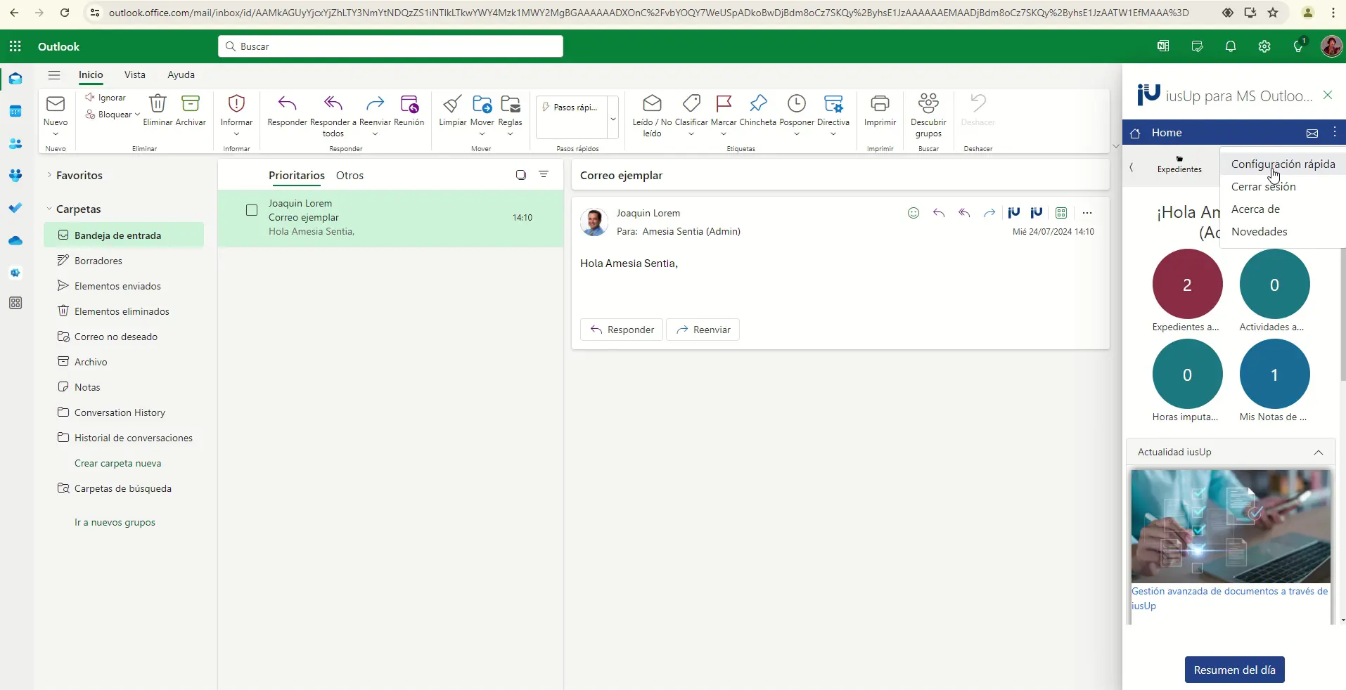The width and height of the screenshot is (1346, 690).
Task: Open the emoji reaction icon in message header
Action: tap(914, 213)
